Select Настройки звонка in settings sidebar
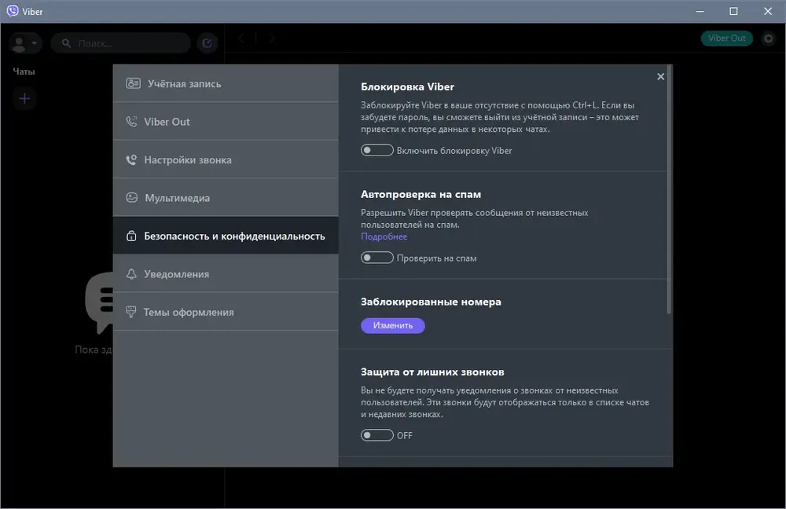 click(x=226, y=159)
